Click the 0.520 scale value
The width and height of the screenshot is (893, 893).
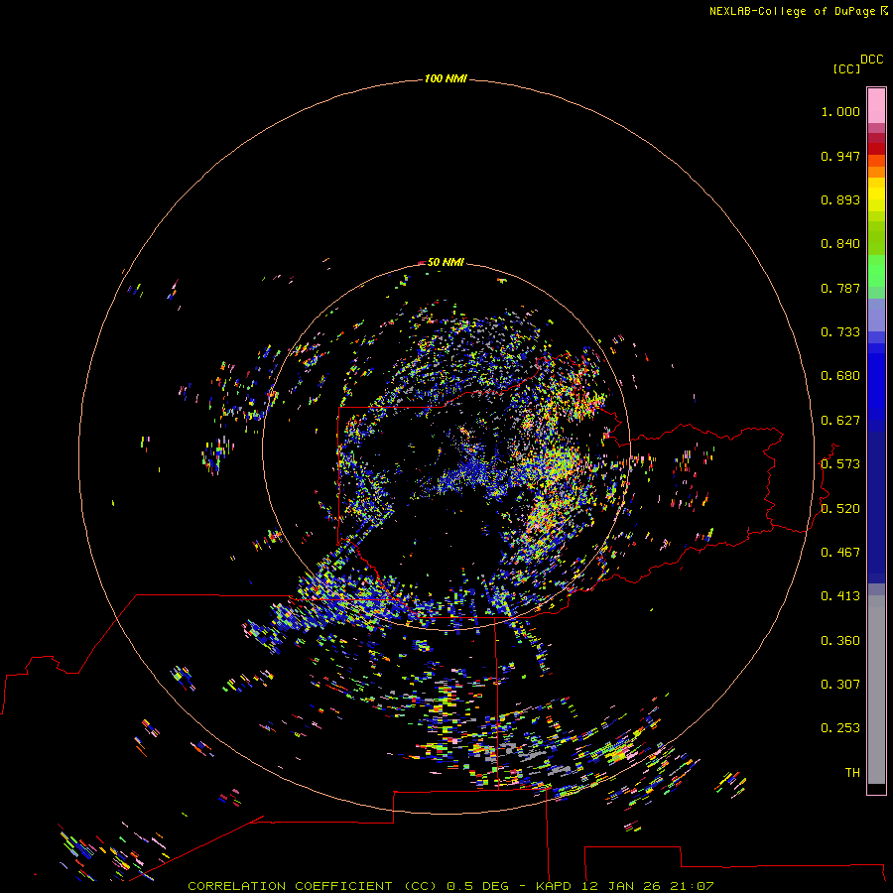tap(840, 509)
